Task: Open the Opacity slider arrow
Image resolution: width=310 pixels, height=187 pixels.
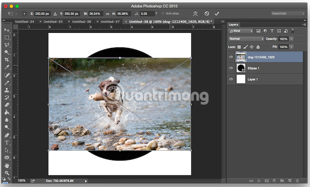Action: 292,39
